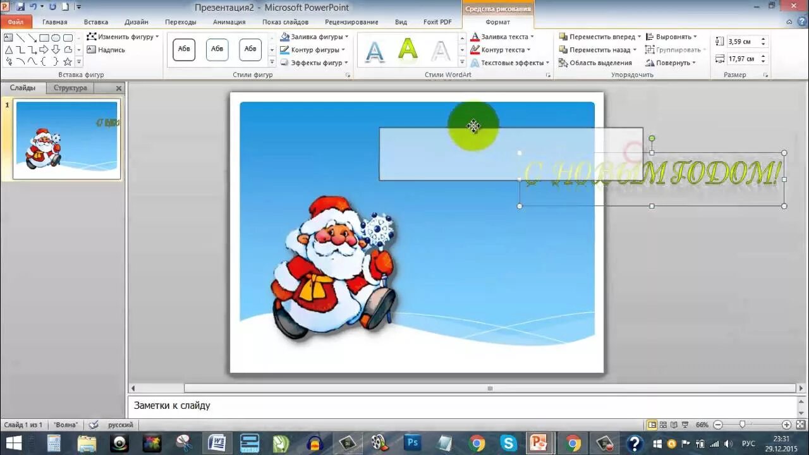This screenshot has width=809, height=455.
Task: Switch to Normal view in status bar
Action: (652, 425)
